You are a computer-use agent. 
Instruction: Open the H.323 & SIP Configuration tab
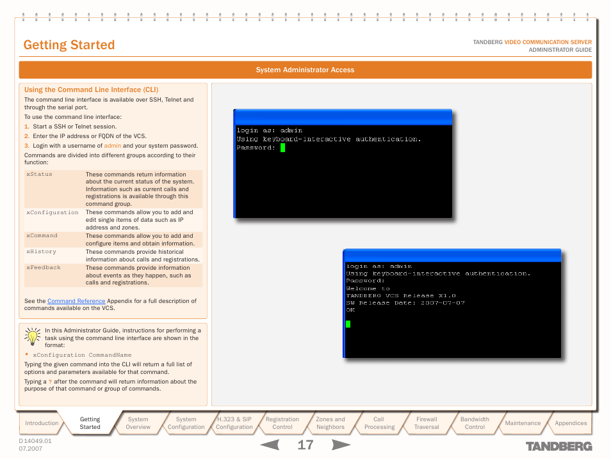234,423
